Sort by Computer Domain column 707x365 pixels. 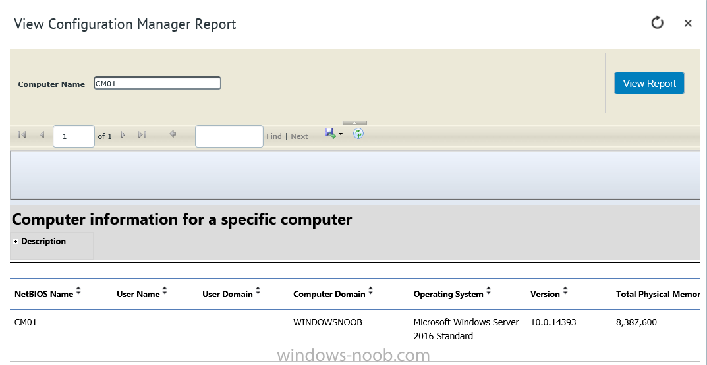click(x=371, y=291)
